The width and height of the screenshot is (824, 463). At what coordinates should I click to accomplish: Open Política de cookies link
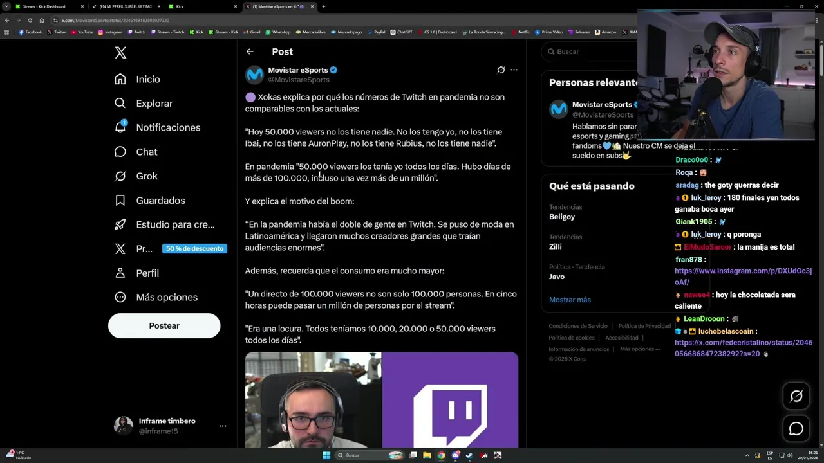click(572, 338)
